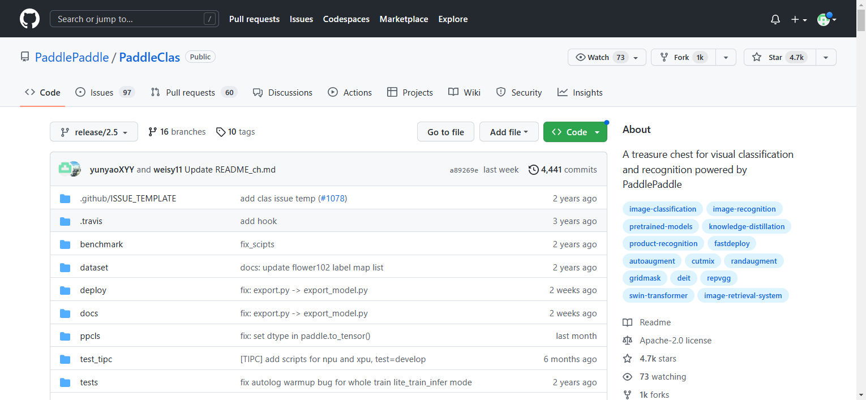This screenshot has height=400, width=866.
Task: Click the randaugment topic tag
Action: point(754,261)
